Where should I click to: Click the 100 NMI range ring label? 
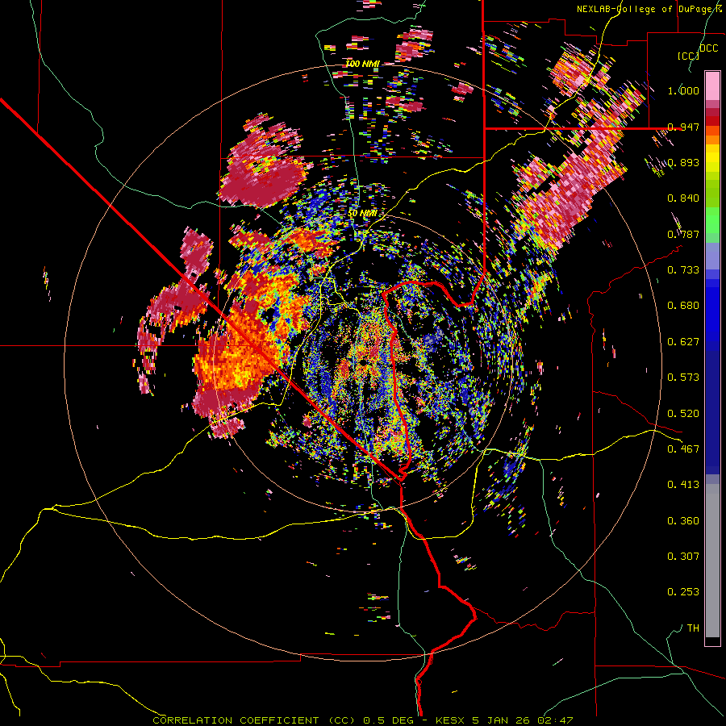coord(362,64)
